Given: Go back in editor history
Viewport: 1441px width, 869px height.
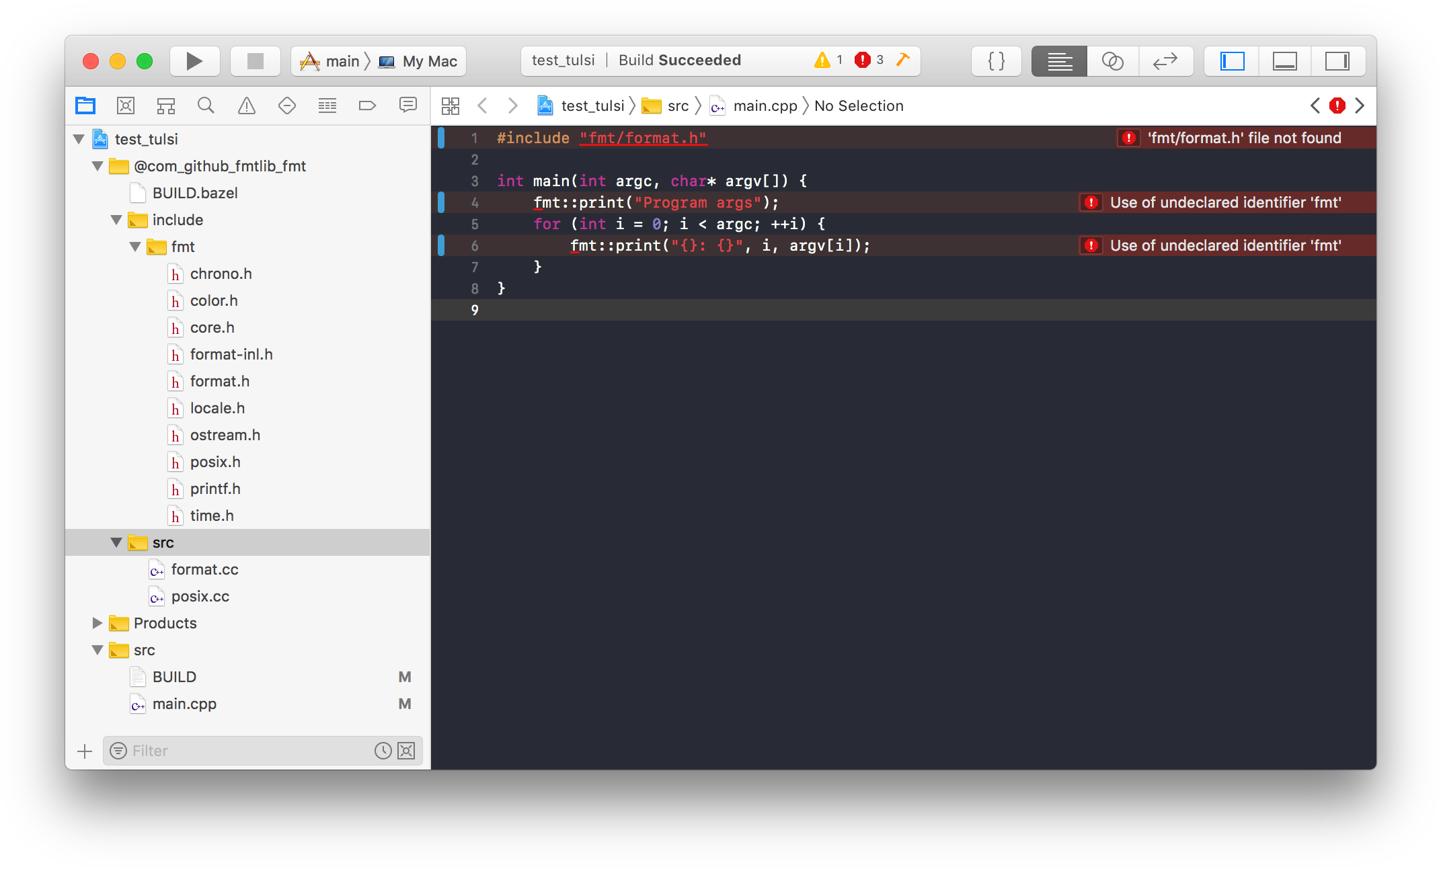Looking at the screenshot, I should tap(482, 106).
